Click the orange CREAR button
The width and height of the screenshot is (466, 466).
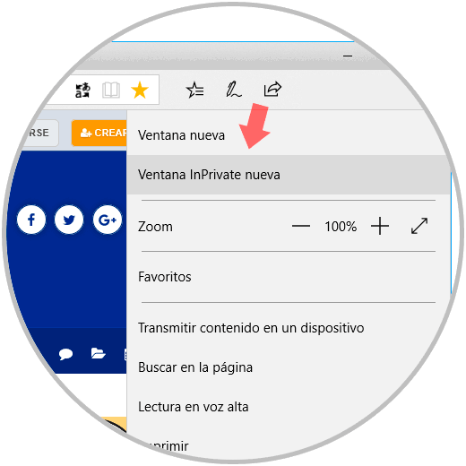pos(99,133)
